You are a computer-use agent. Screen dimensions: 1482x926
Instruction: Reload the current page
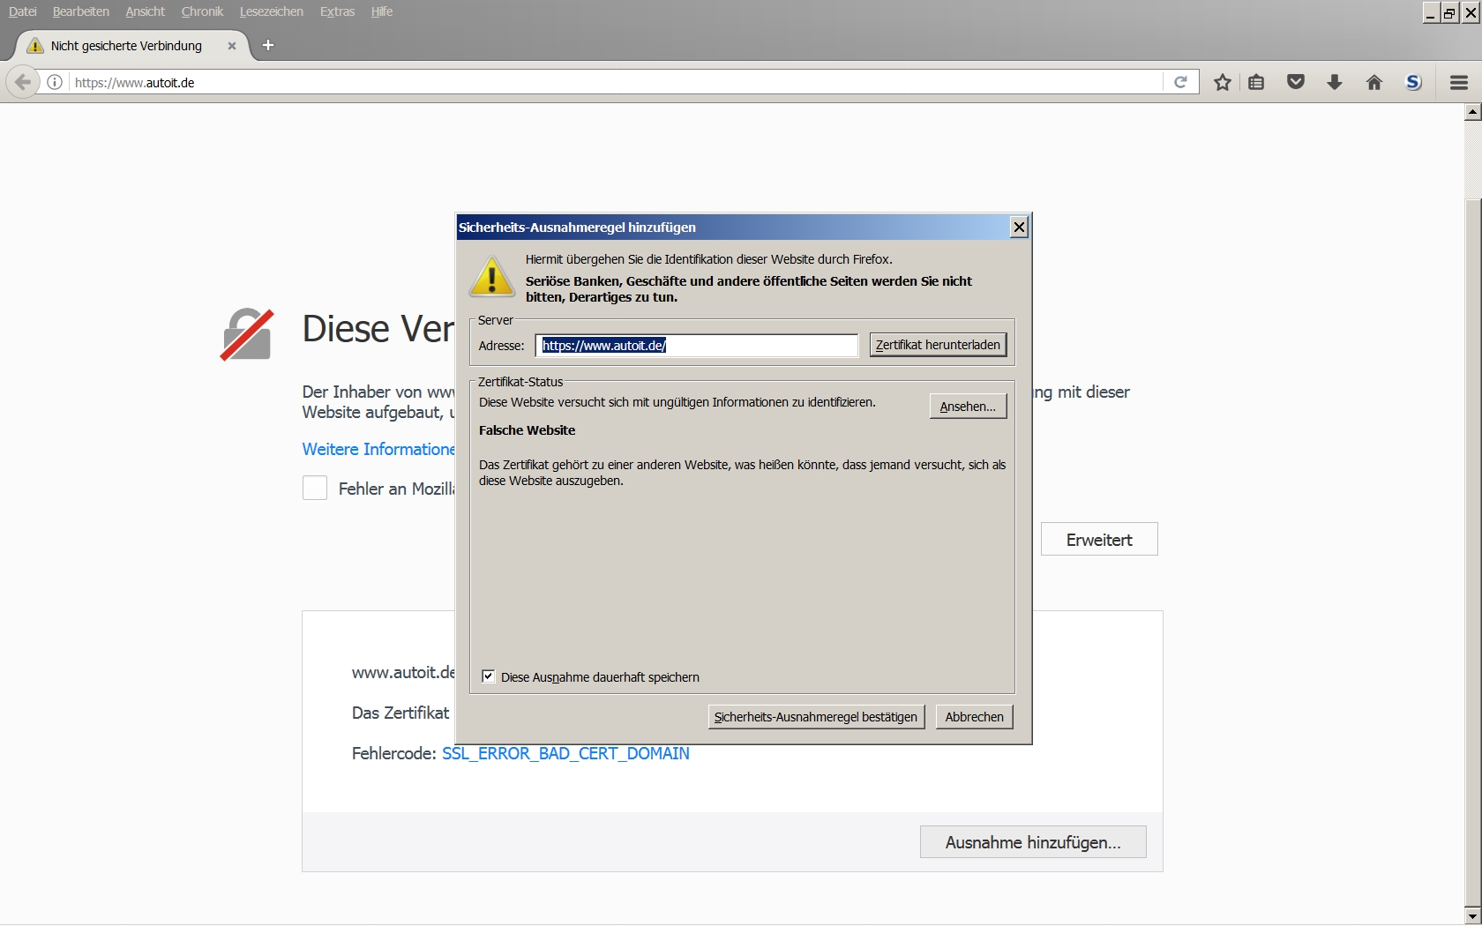pyautogui.click(x=1180, y=82)
